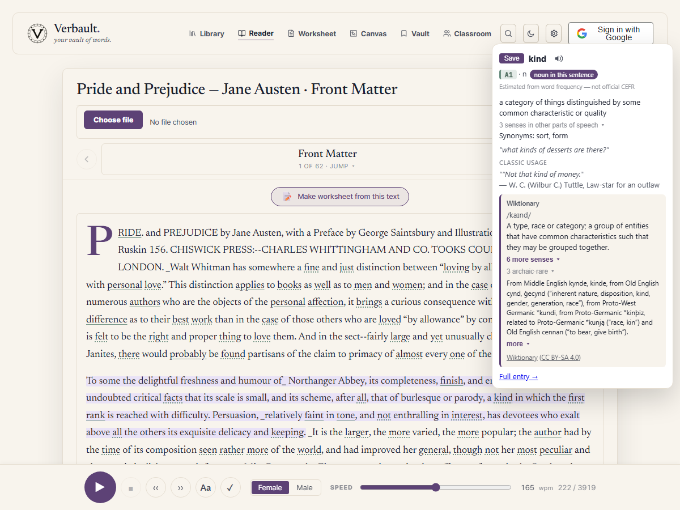680x510 pixels.
Task: Click the checkmark button in player bar
Action: [231, 487]
